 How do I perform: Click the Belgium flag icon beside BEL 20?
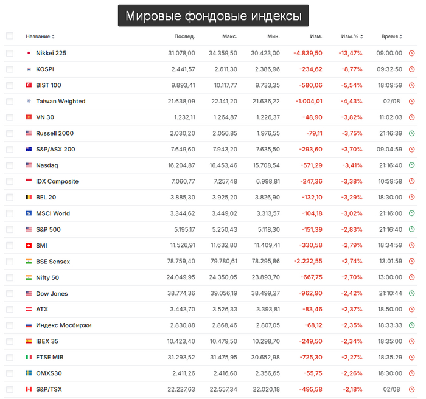pyautogui.click(x=29, y=197)
